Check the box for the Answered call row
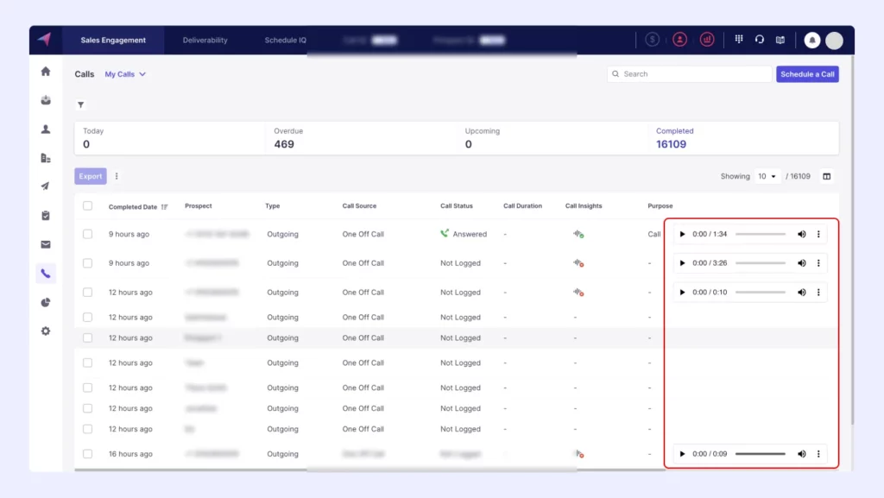884x498 pixels. click(x=87, y=234)
